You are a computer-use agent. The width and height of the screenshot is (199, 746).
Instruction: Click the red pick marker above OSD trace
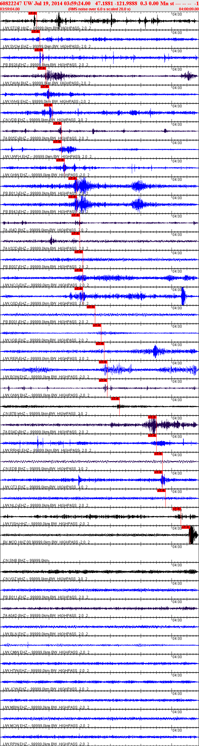pyautogui.click(x=78, y=289)
